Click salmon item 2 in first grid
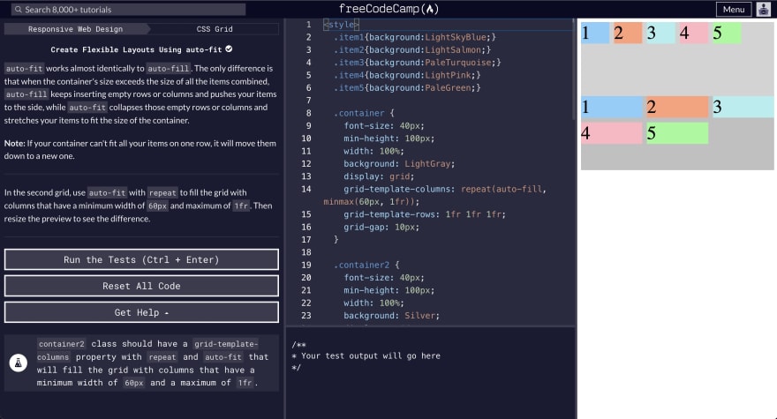 coord(628,34)
